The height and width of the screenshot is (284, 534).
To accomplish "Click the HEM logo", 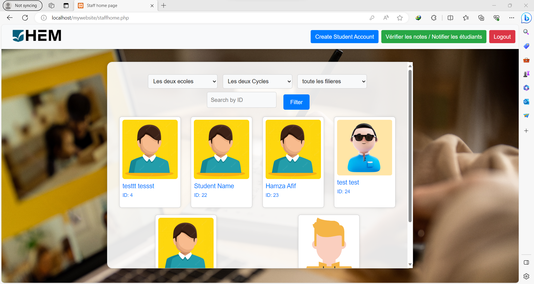I will 37,36.
